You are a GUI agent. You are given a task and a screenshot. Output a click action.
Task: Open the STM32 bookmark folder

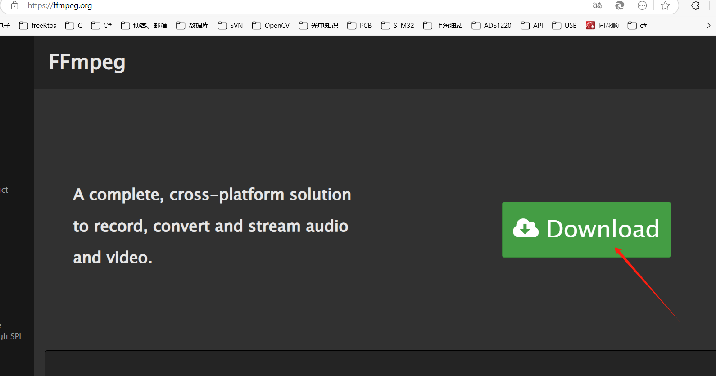pyautogui.click(x=398, y=26)
